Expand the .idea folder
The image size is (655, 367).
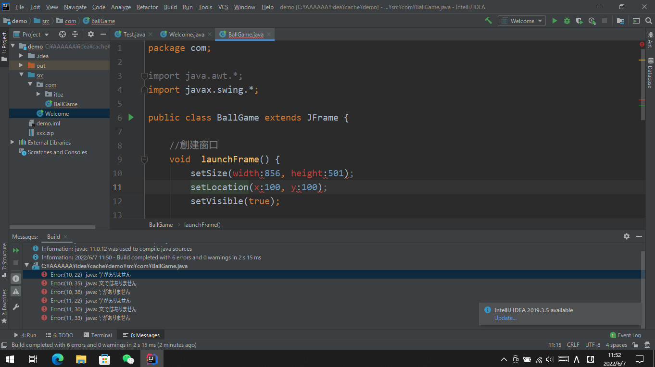click(21, 56)
